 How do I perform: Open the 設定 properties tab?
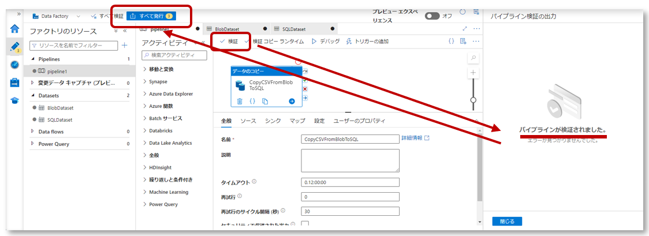click(x=319, y=121)
